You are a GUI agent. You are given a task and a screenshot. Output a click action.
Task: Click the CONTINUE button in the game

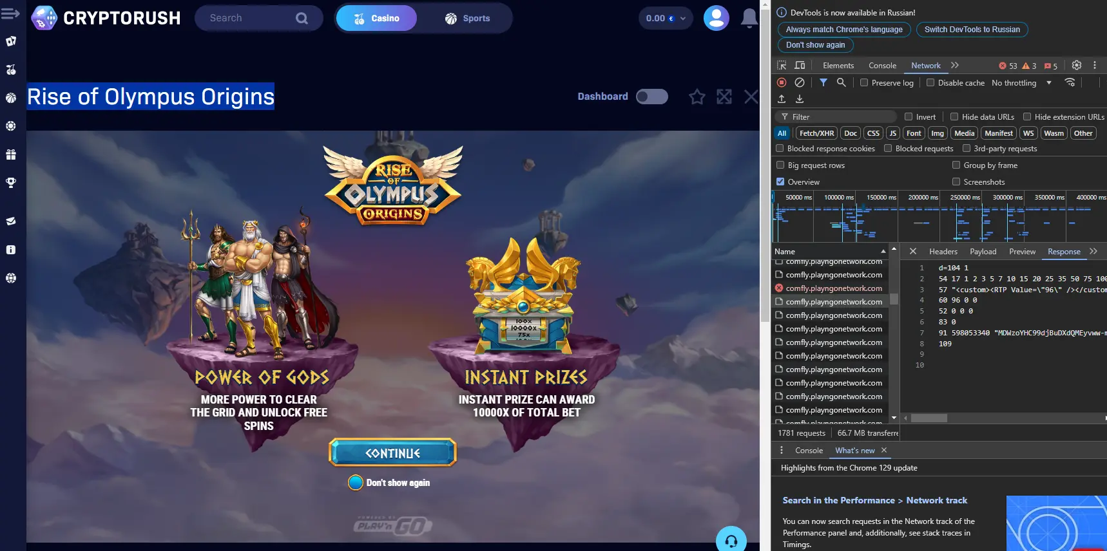tap(392, 453)
